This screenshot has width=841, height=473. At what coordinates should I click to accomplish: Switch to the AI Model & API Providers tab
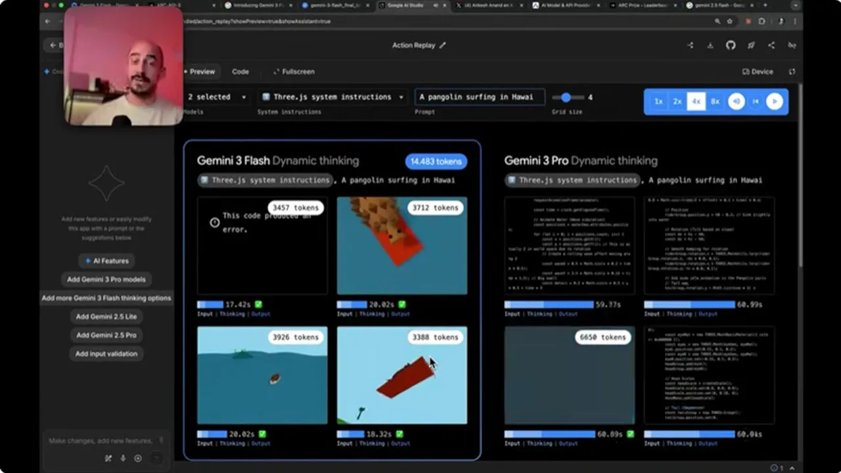coord(566,5)
